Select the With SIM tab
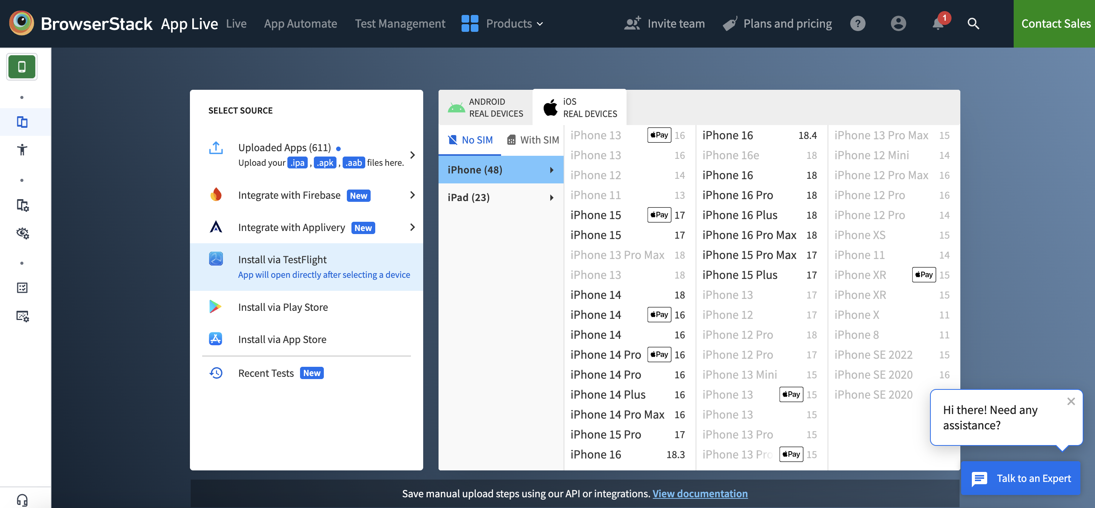1095x508 pixels. (533, 140)
